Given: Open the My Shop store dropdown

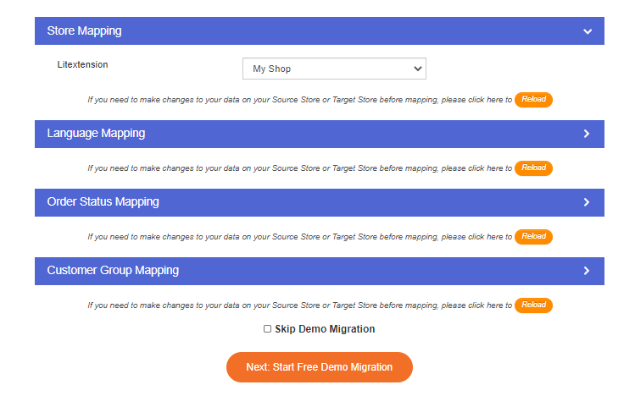Looking at the screenshot, I should pyautogui.click(x=334, y=69).
